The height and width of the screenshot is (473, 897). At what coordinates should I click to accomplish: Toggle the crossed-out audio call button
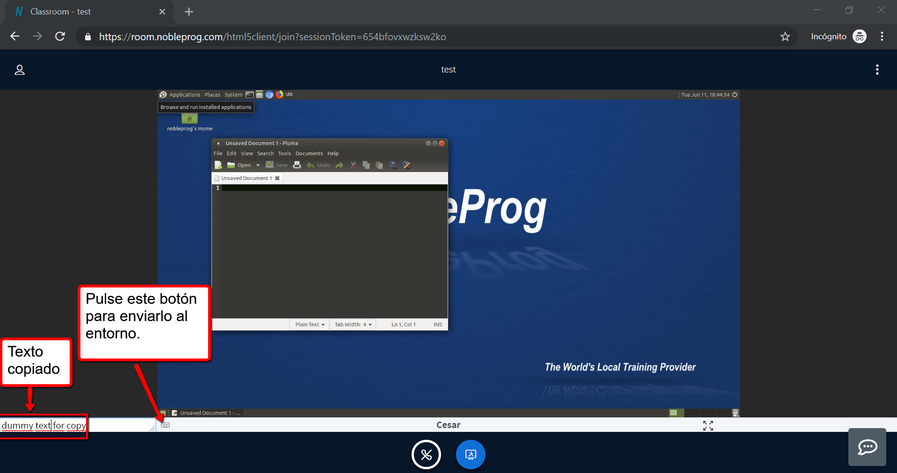(426, 454)
